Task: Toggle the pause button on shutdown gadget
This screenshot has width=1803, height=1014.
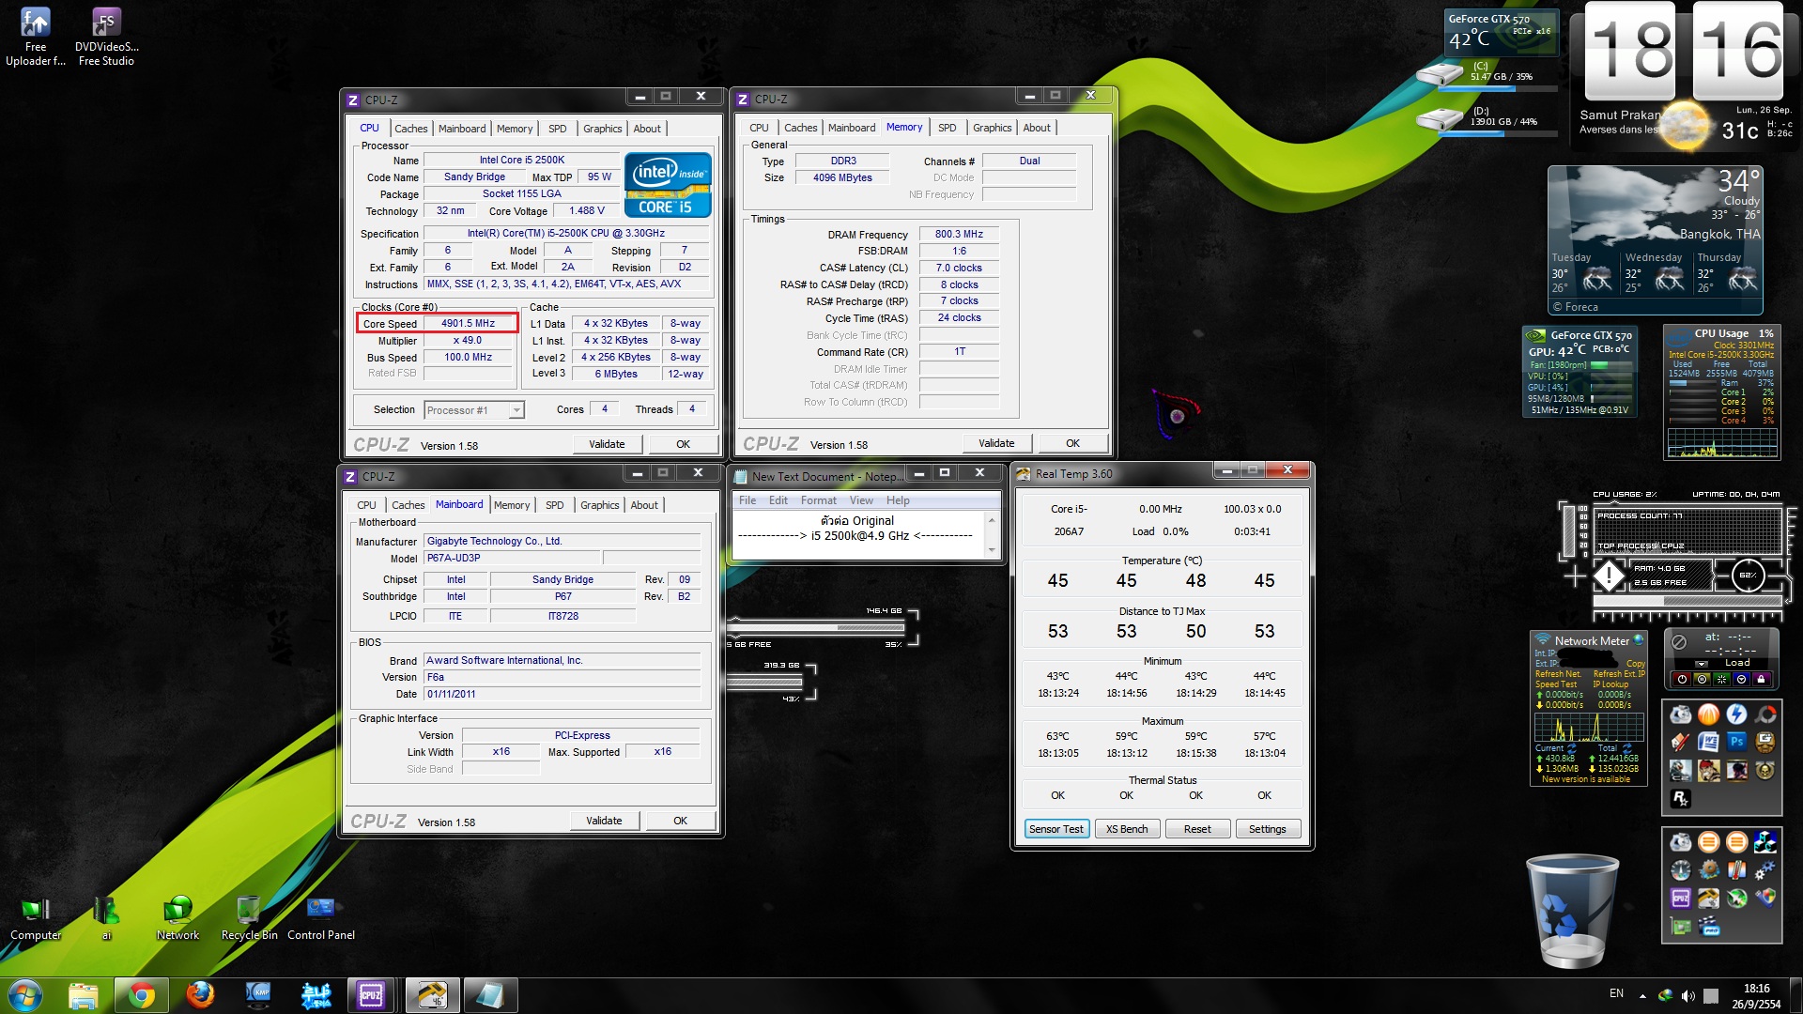Action: point(1702,679)
